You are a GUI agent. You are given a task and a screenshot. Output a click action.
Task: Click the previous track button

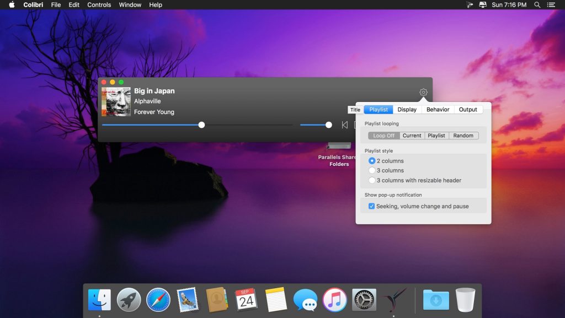coord(344,125)
